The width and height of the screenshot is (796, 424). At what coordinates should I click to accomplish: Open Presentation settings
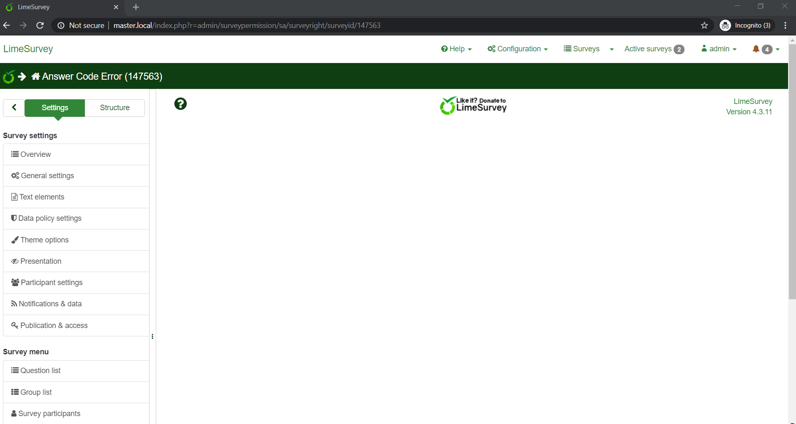76,261
